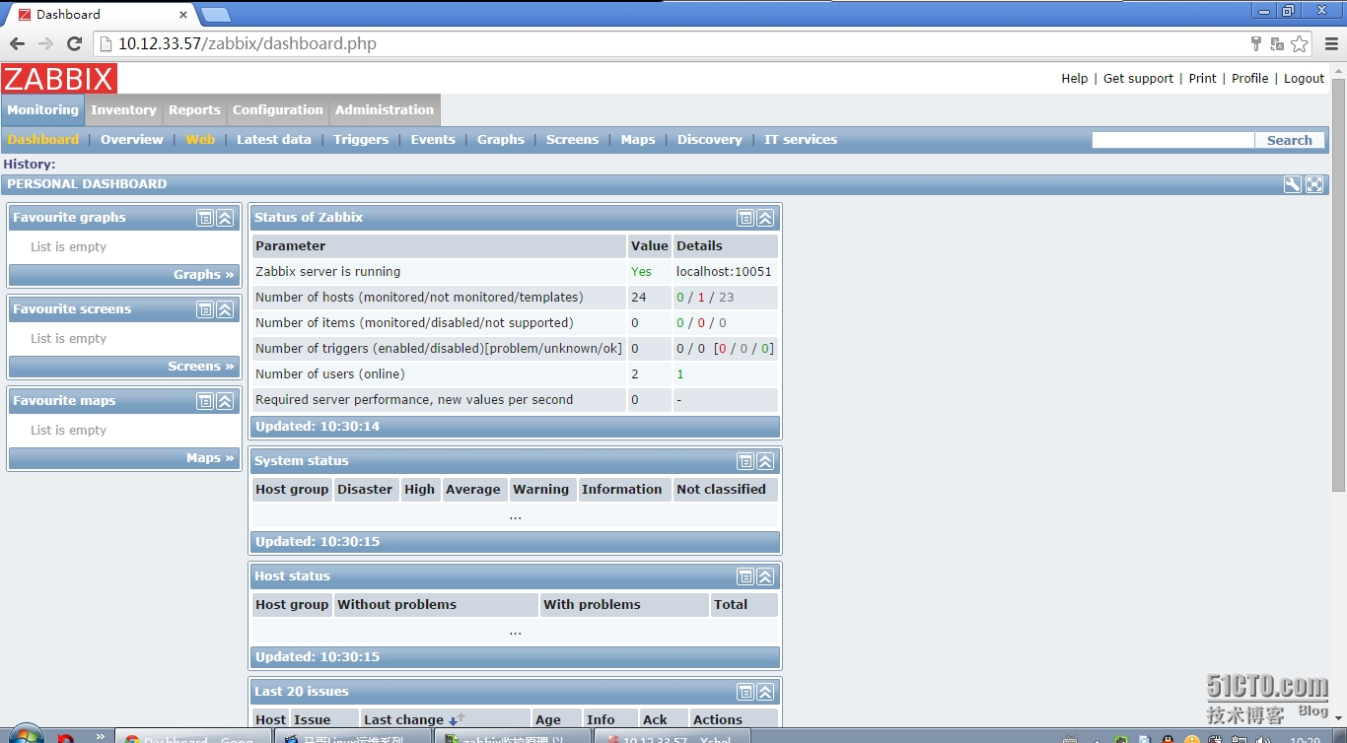Select the IT services submenu item
The width and height of the screenshot is (1347, 743).
(801, 140)
